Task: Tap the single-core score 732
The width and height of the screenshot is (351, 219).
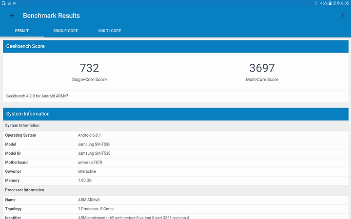Action: pyautogui.click(x=89, y=68)
